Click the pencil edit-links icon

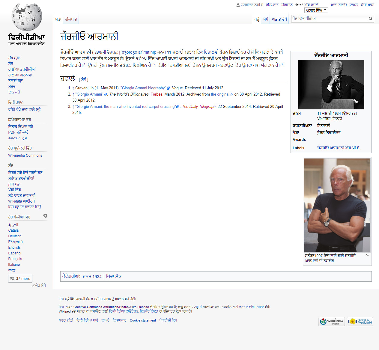[33, 286]
